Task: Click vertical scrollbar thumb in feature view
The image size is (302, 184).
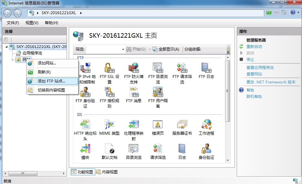Action: pos(227,91)
